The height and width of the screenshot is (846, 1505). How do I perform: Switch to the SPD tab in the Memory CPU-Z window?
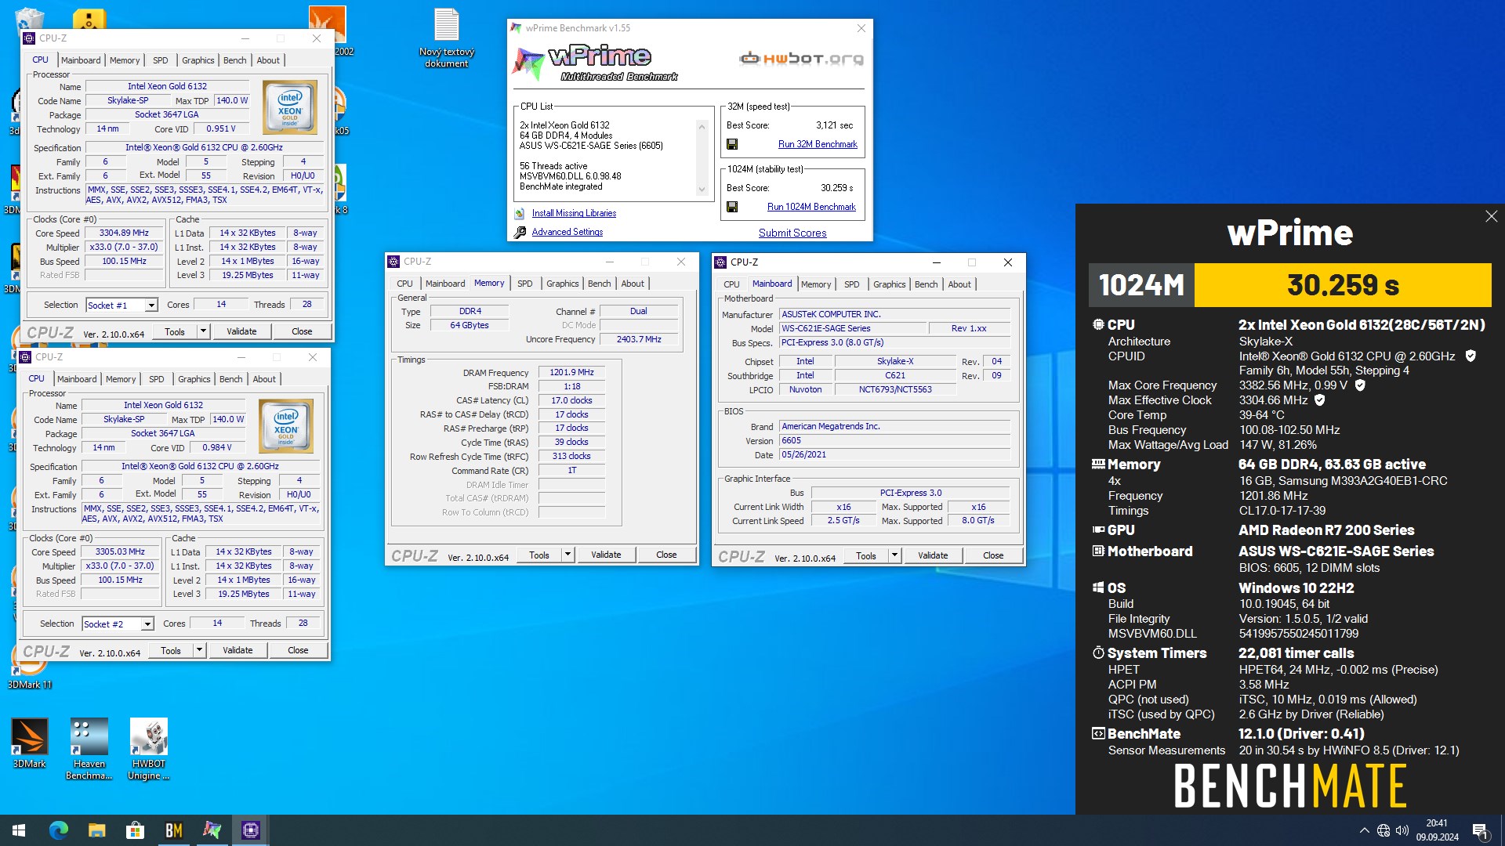pyautogui.click(x=524, y=284)
